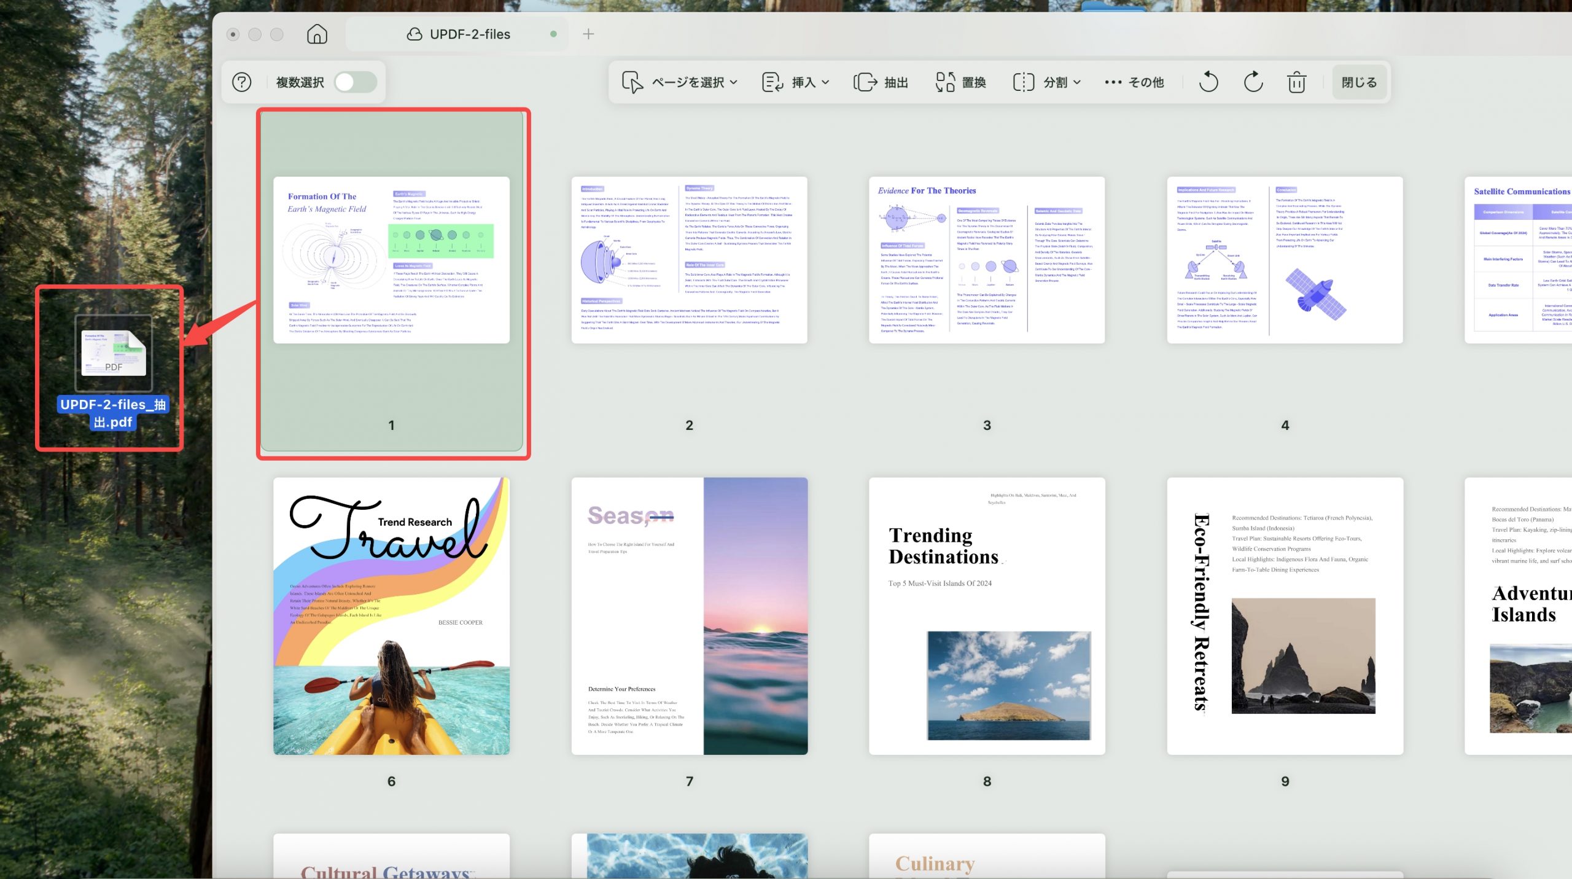Screen dimensions: 1572x879
Task: Click the 抽出 extract button
Action: pos(881,82)
